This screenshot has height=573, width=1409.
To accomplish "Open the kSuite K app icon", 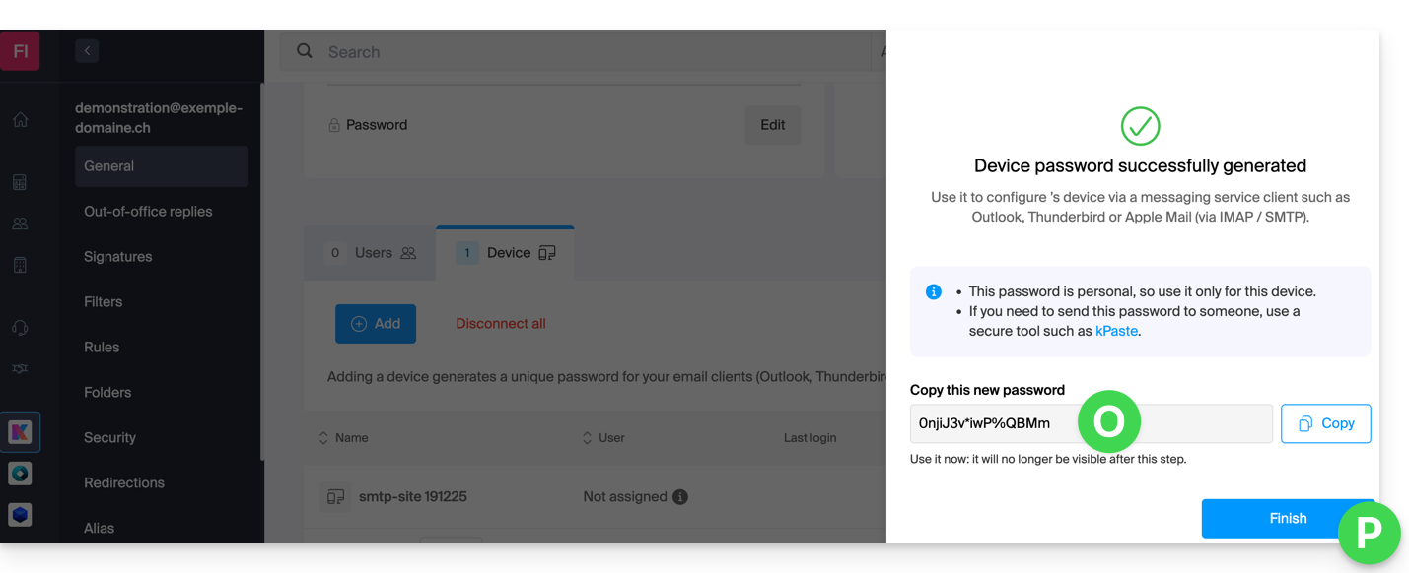I will pos(20,431).
